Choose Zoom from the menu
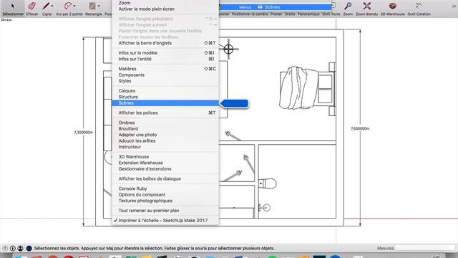The width and height of the screenshot is (458, 258). pos(165,3)
